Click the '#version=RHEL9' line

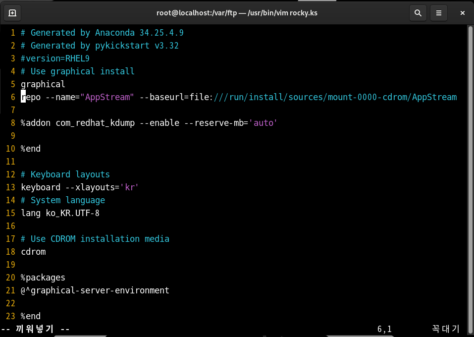[55, 58]
